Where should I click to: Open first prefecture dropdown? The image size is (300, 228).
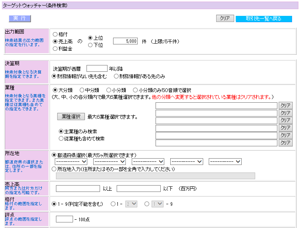coord(71,162)
